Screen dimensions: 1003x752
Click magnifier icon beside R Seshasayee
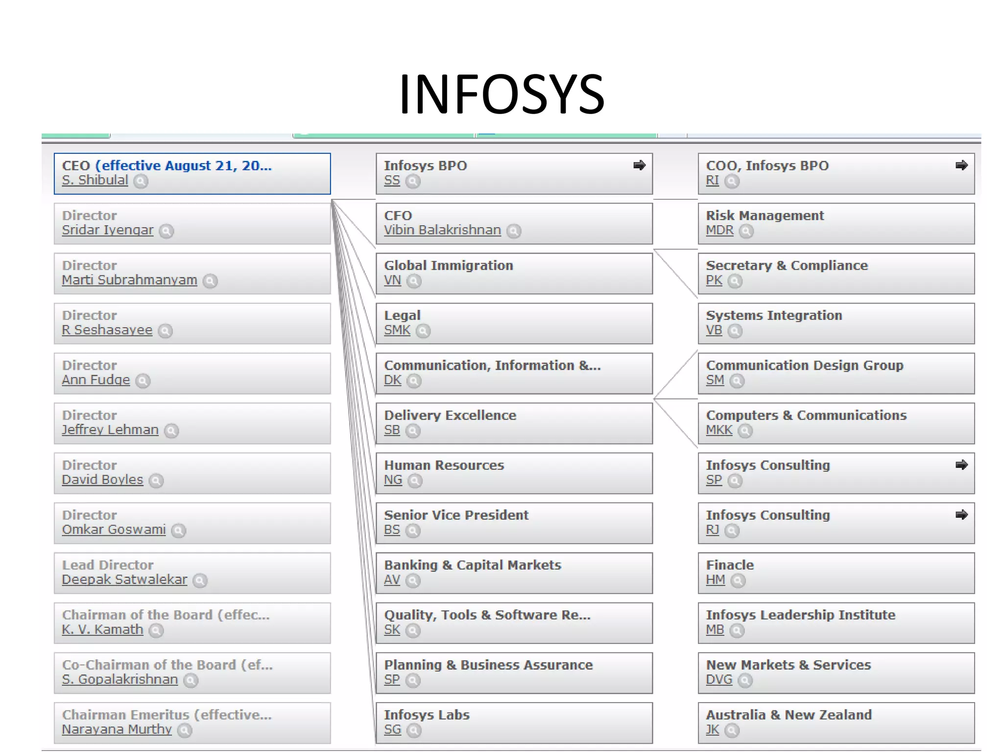pos(166,331)
